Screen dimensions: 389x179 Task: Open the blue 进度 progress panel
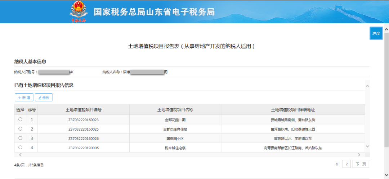(x=376, y=33)
